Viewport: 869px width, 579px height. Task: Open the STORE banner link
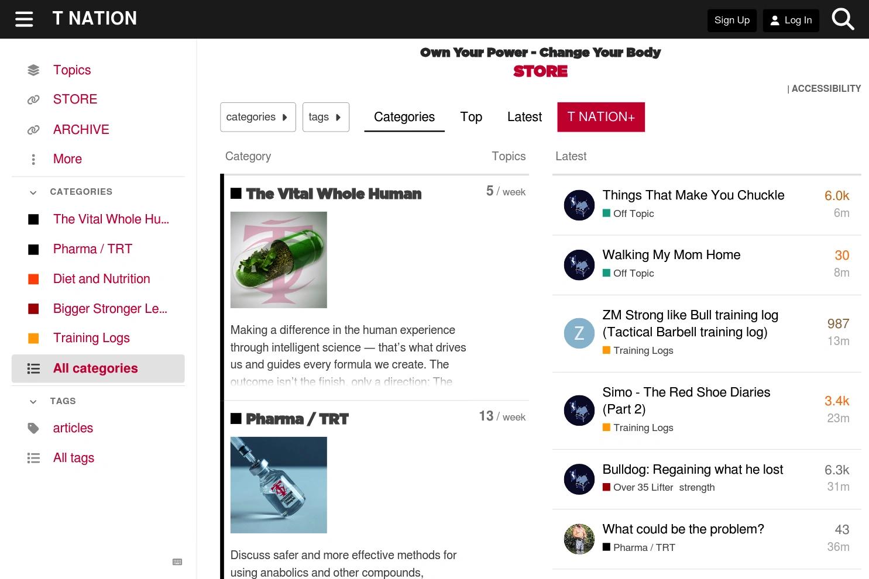point(540,71)
